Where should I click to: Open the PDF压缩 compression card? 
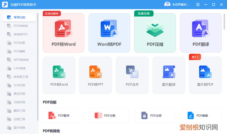(x=155, y=33)
